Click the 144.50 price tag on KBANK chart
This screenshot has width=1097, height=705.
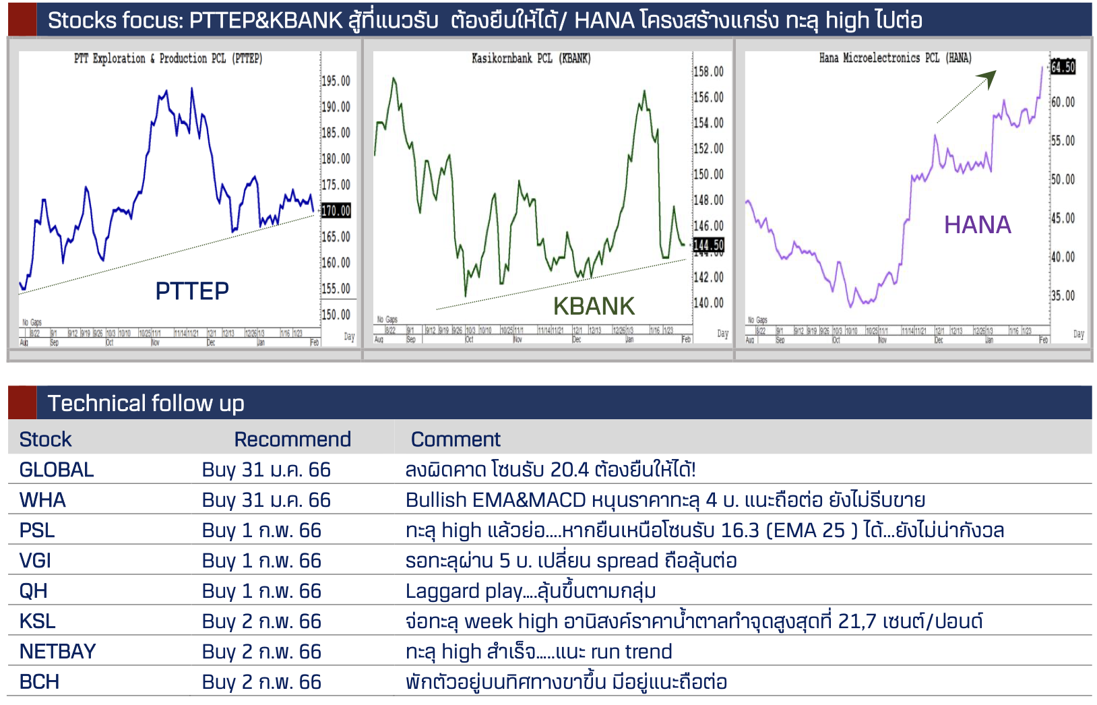pyautogui.click(x=709, y=245)
